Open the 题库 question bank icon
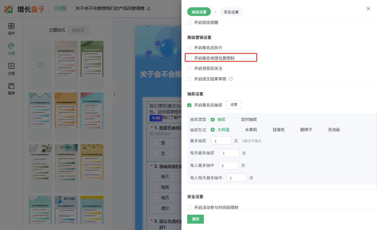 pos(11,86)
